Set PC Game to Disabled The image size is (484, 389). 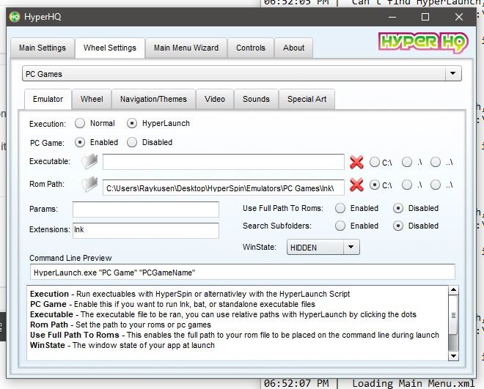[x=132, y=142]
